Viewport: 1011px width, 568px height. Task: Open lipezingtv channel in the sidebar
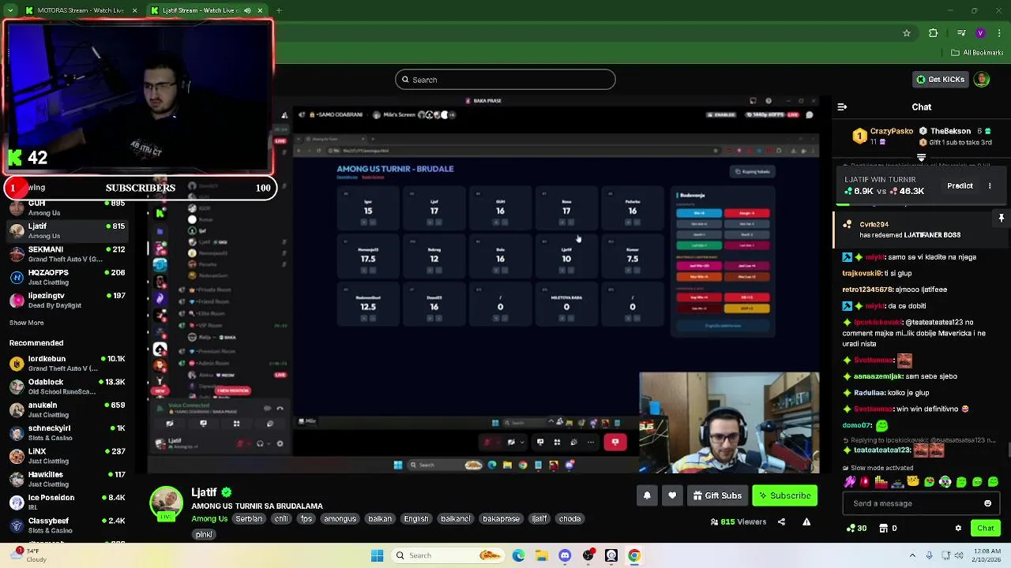[67, 300]
